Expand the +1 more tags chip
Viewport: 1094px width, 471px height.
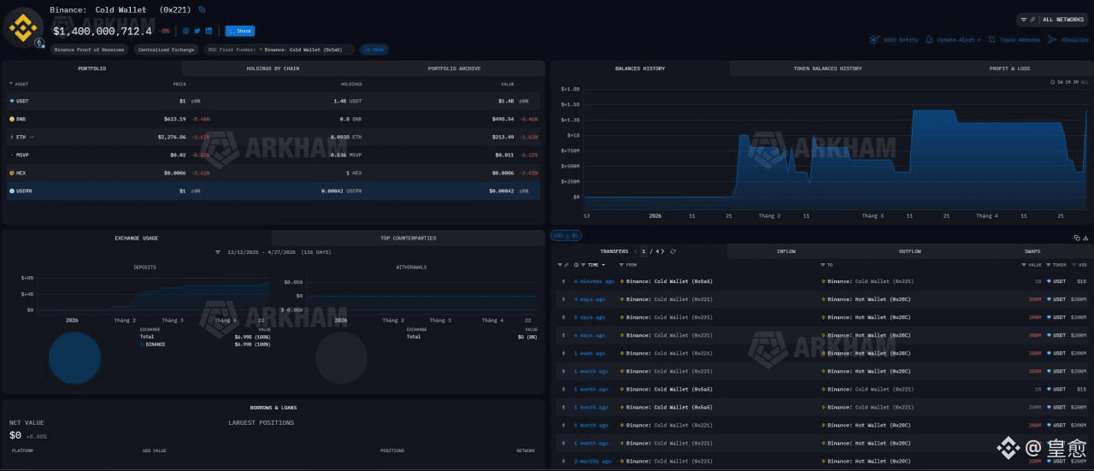click(373, 50)
